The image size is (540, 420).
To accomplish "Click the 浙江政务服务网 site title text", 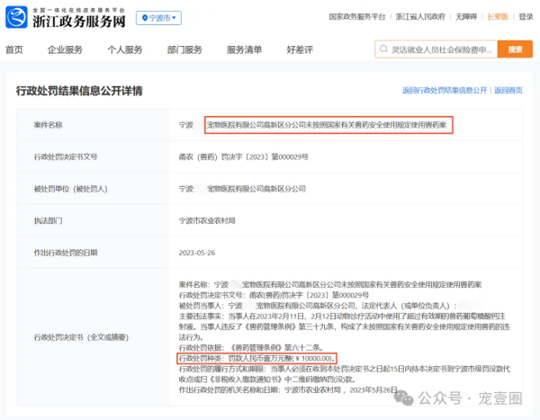I will click(x=79, y=22).
